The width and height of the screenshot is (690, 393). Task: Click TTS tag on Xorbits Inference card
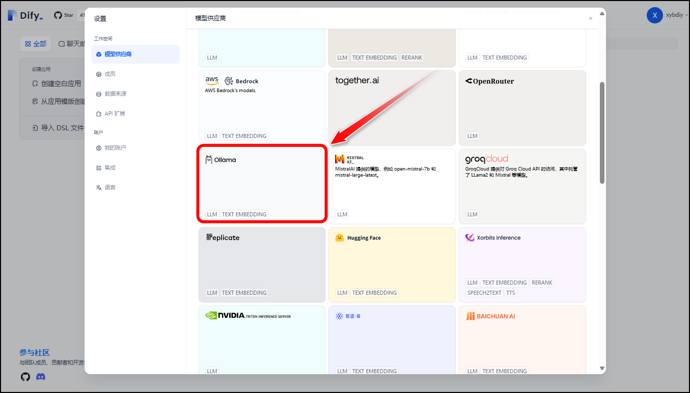coord(511,293)
